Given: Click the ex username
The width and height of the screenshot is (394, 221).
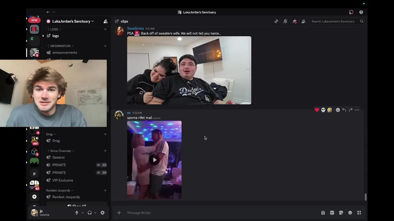Looking at the screenshot, I should pos(129,113).
